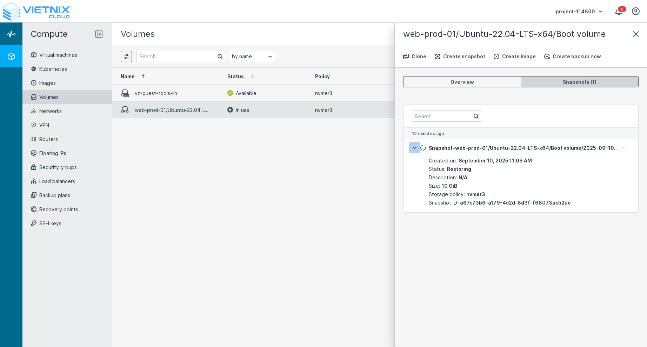Collapse the Compute sidebar panel
This screenshot has height=347, width=647.
pyautogui.click(x=99, y=34)
